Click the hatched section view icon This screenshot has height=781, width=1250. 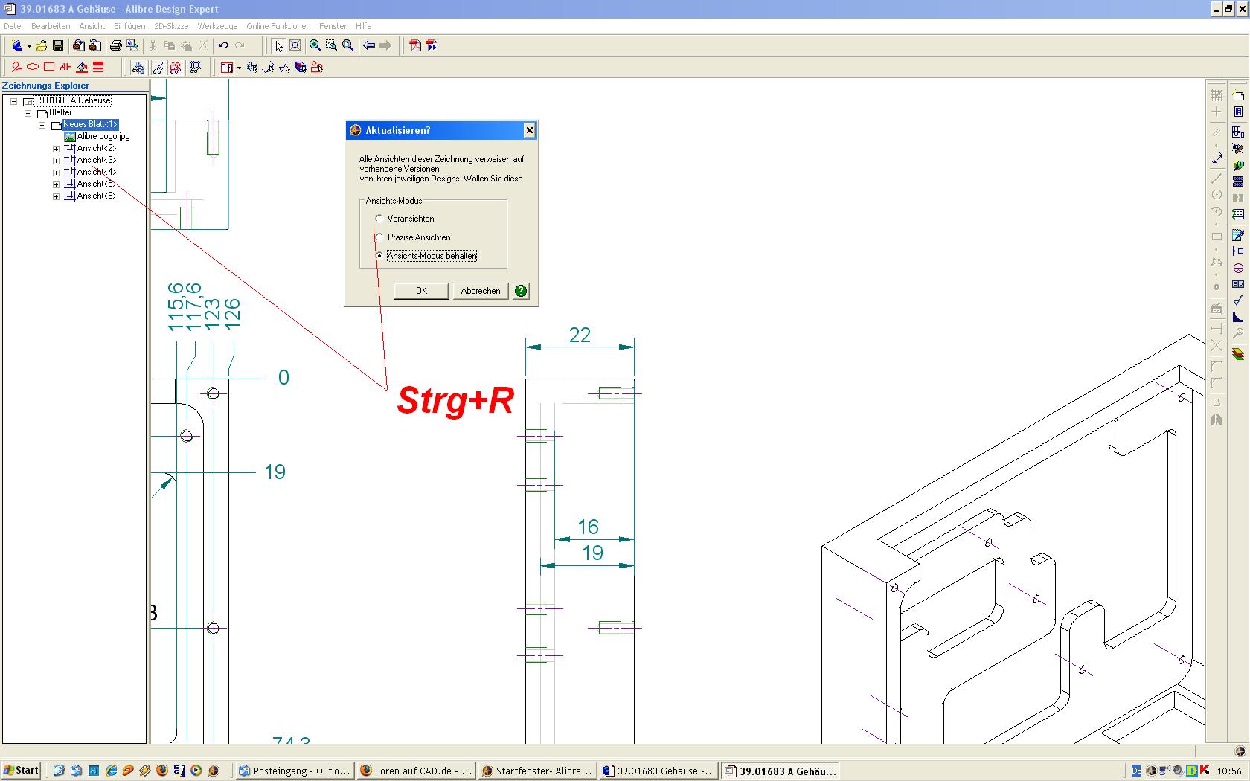click(1238, 181)
